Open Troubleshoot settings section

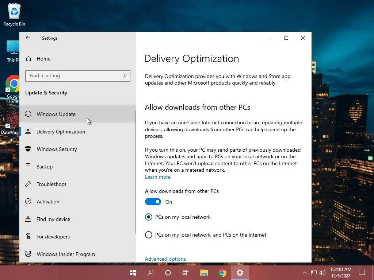coord(77,184)
